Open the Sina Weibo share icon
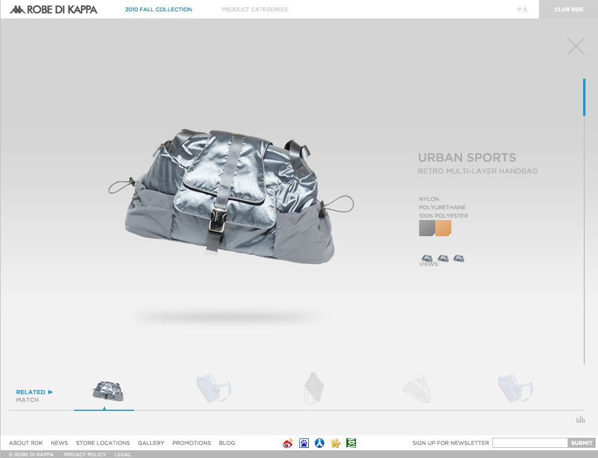The width and height of the screenshot is (598, 458). (289, 443)
